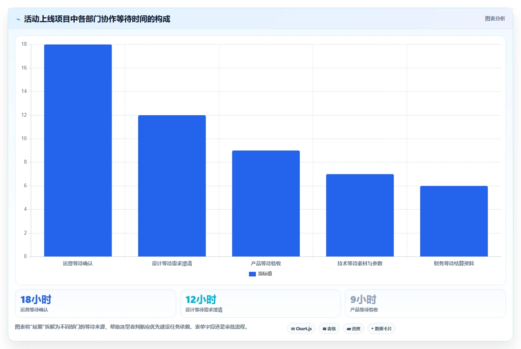Viewport: 521px width, 349px height.
Task: Click the 财务等待结算资料 x-axis label
Action: pos(454,263)
